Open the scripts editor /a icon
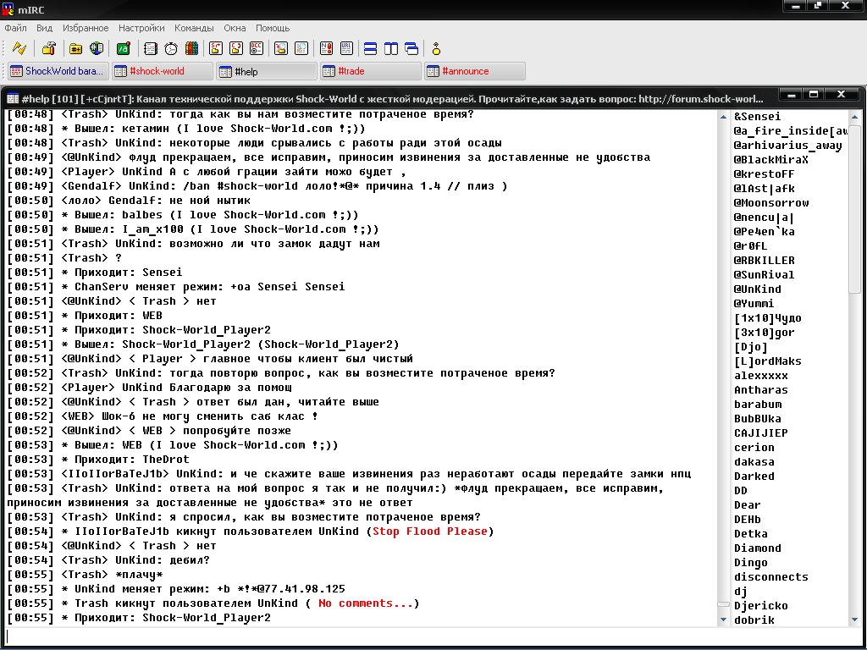 124,48
